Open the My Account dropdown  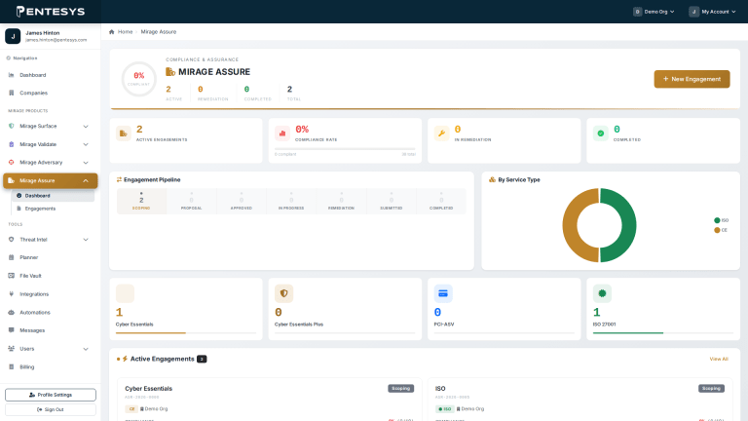point(712,12)
